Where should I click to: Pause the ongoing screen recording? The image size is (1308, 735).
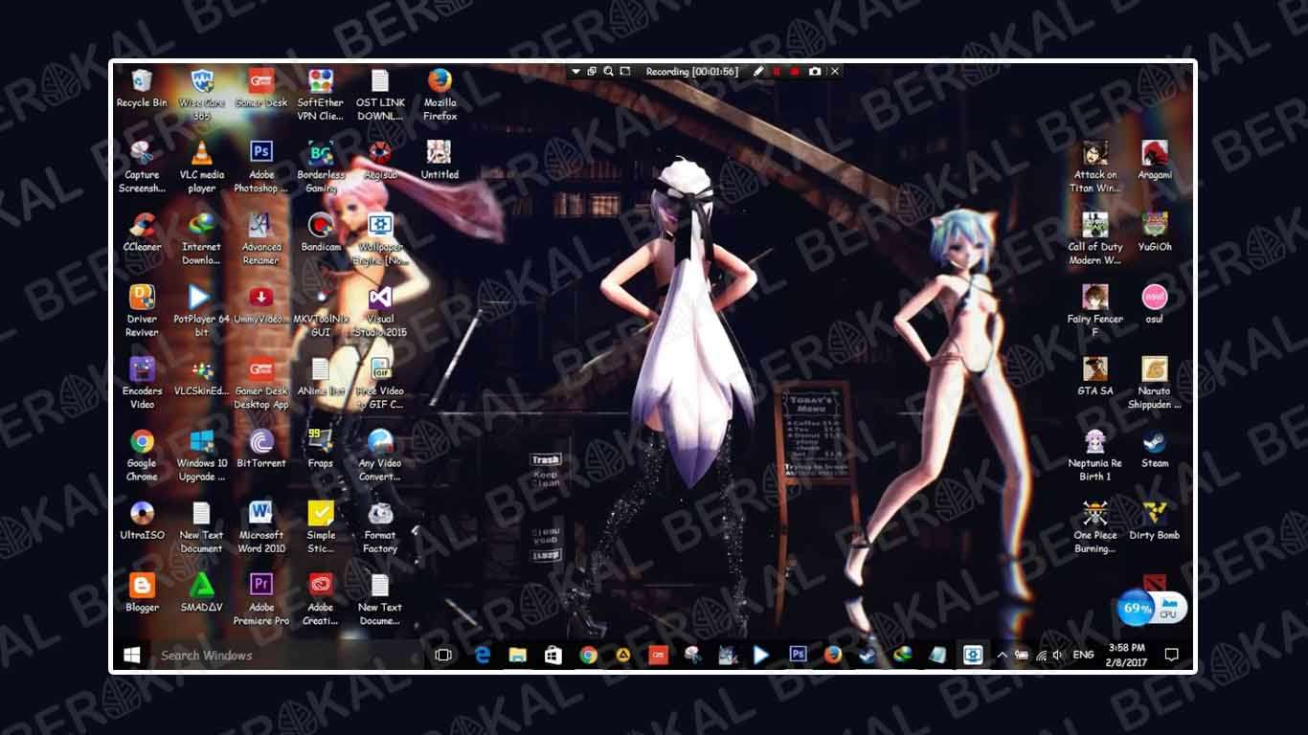pos(778,71)
